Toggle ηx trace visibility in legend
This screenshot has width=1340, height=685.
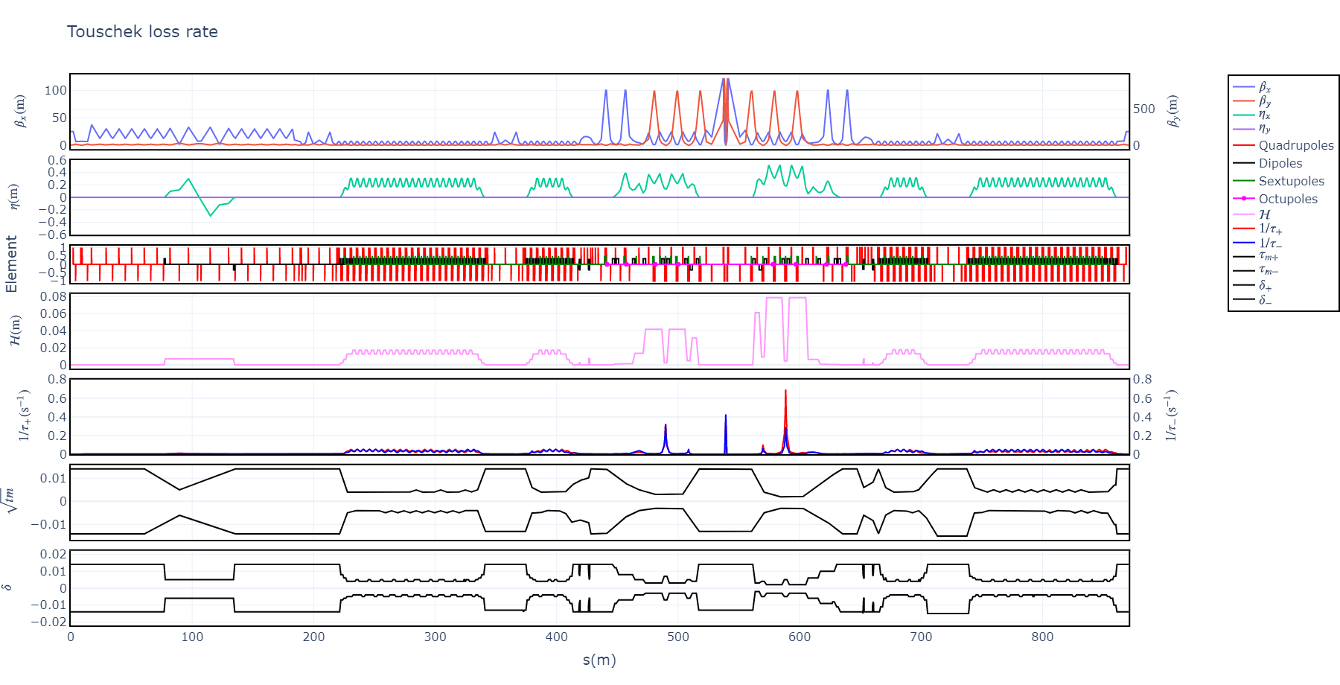click(1265, 115)
